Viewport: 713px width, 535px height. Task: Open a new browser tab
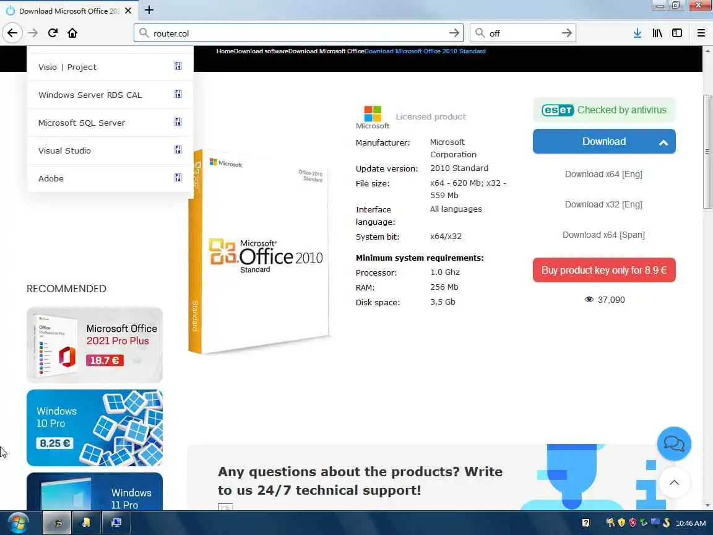pos(149,10)
